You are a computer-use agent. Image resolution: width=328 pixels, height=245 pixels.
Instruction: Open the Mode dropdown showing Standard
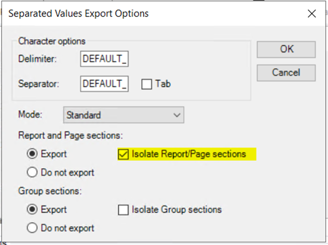click(x=124, y=115)
